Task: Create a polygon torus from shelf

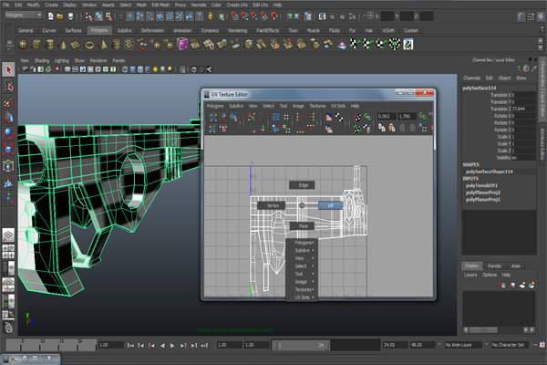Action: [89, 45]
